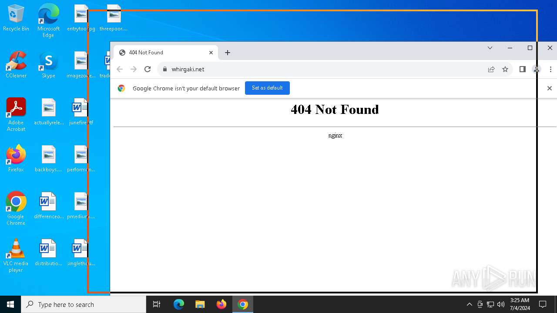This screenshot has width=557, height=313.
Task: Launch Microsoft Edge desktop shortcut
Action: point(48,20)
